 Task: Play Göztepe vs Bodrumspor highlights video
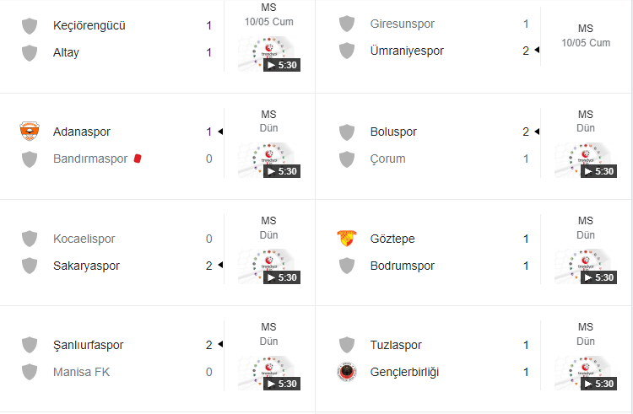586,266
